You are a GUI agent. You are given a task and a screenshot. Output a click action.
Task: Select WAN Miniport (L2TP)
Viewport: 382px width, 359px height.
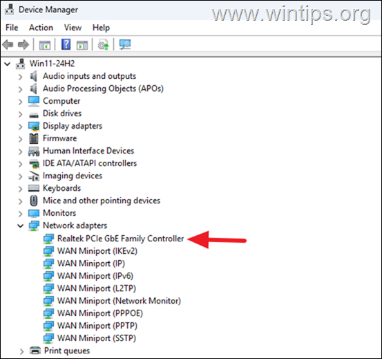[97, 288]
